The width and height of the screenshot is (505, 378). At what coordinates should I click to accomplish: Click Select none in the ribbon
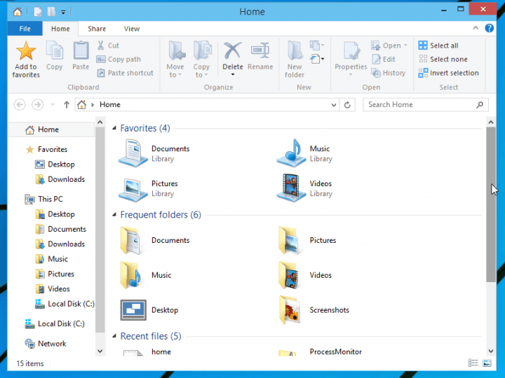(443, 59)
